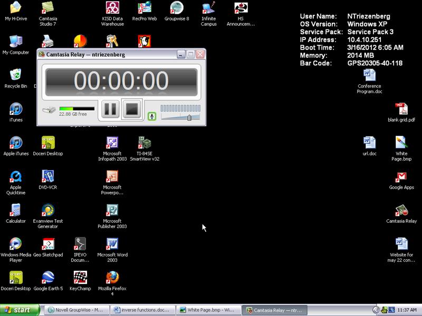The image size is (422, 316).
Task: Select the Google Earth 5 shortcut
Action: click(48, 281)
